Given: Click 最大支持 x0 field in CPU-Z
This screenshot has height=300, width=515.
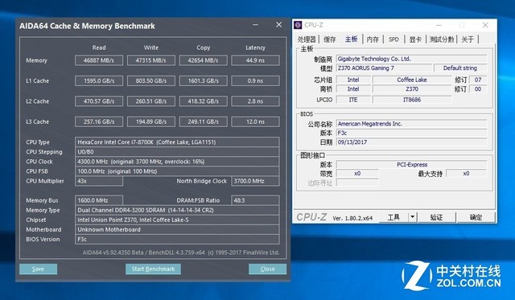Looking at the screenshot, I should (x=467, y=173).
